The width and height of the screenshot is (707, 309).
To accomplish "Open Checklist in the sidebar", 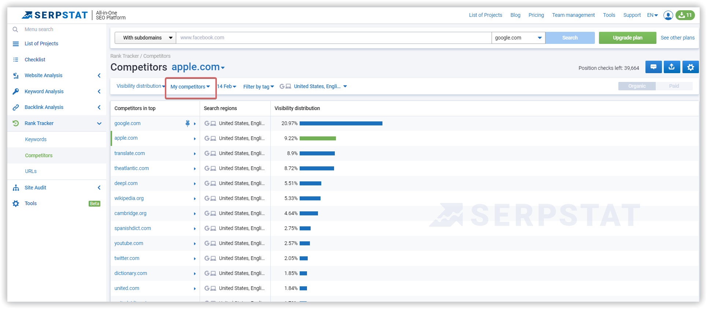I will coord(35,60).
